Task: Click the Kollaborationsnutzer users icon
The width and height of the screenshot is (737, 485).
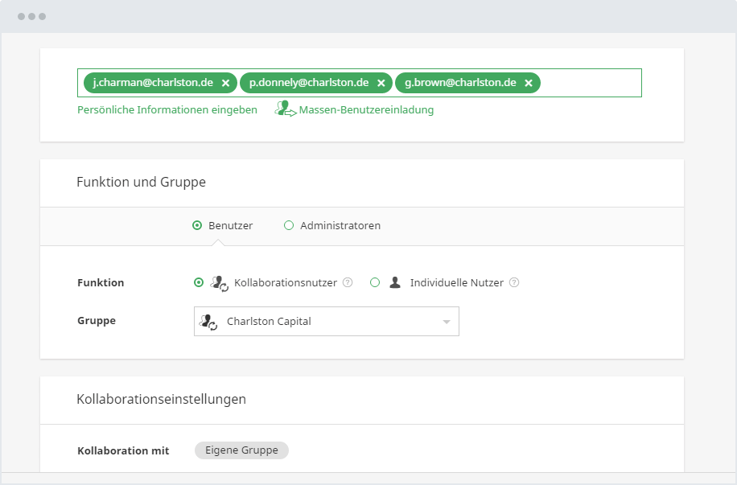Action: [219, 283]
